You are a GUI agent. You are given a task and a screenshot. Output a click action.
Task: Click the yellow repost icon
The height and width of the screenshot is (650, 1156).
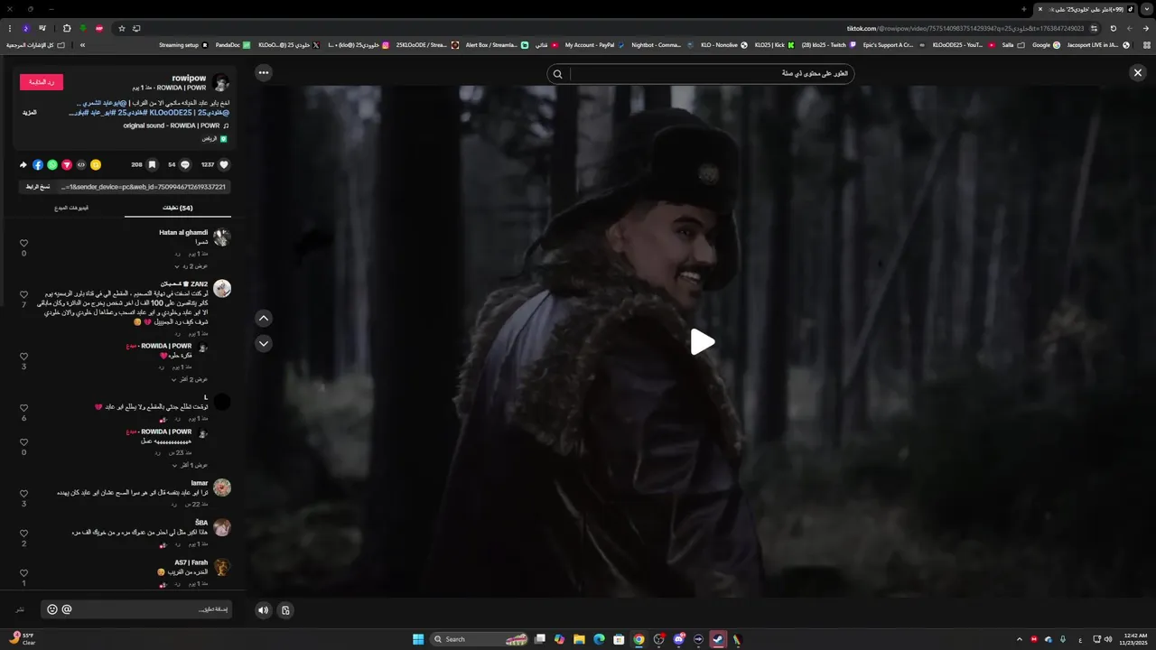tap(96, 165)
